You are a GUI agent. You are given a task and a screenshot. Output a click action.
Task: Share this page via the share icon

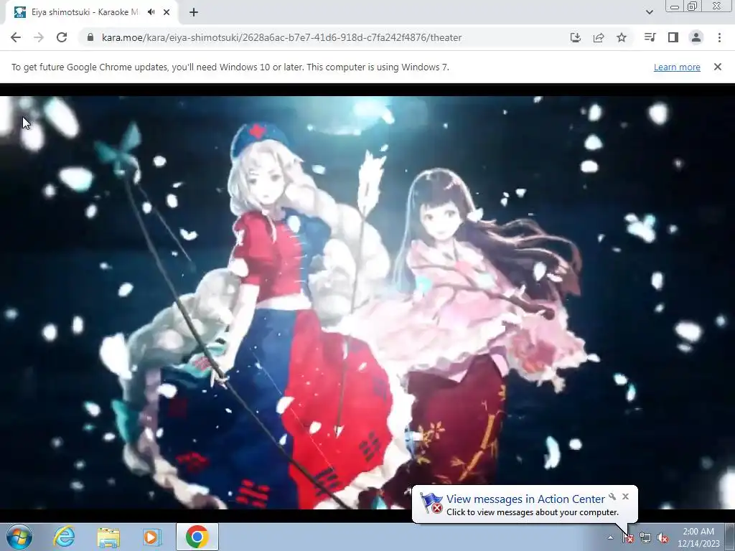(599, 37)
